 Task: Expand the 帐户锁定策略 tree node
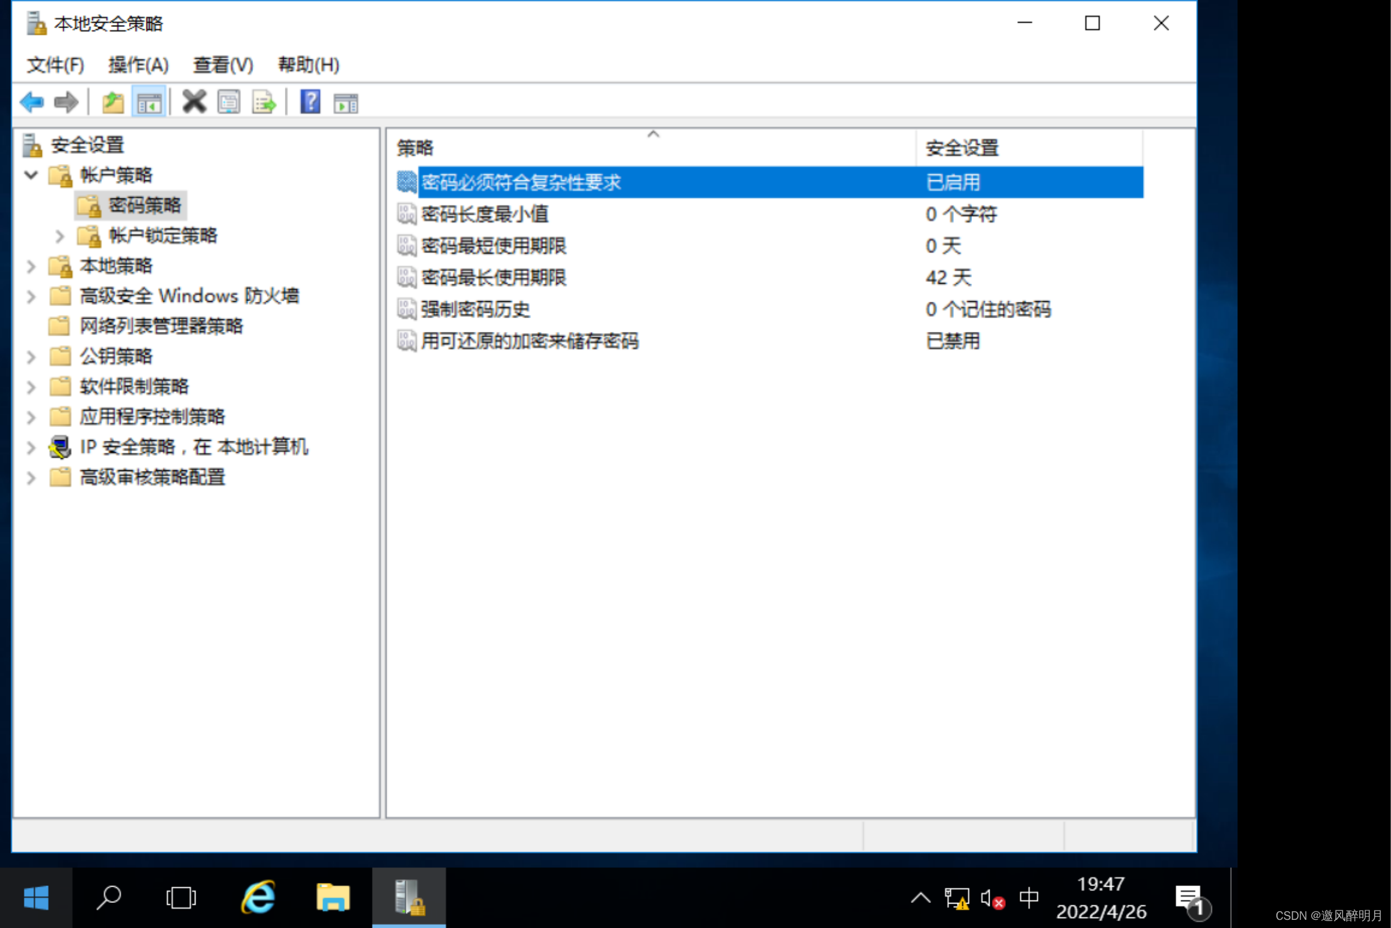(59, 236)
